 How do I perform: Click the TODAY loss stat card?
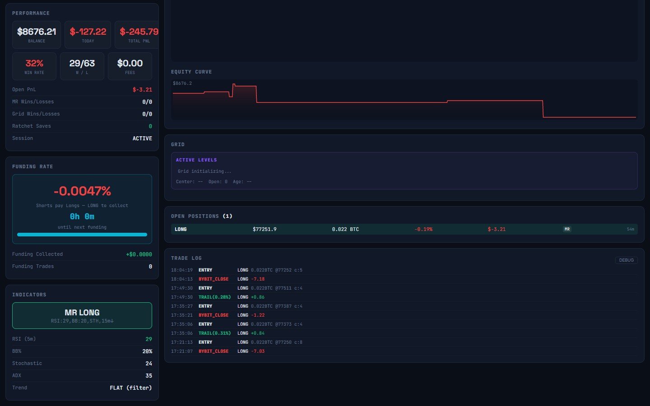point(88,34)
